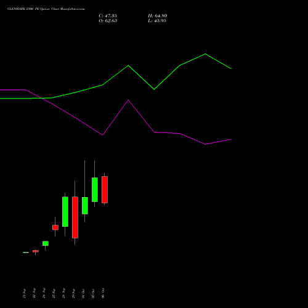This screenshot has height=308, width=308.
Task: Click the small green candle for 24 Sep
Action: coord(46,243)
